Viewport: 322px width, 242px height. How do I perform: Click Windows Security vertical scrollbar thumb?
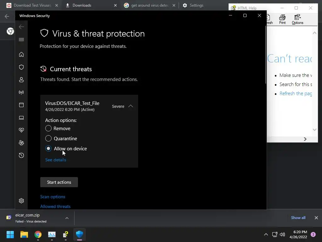[x=266, y=55]
